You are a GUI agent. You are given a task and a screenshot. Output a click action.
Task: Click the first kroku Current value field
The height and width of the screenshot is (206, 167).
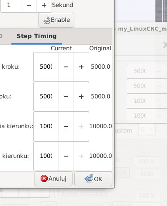(x=46, y=67)
